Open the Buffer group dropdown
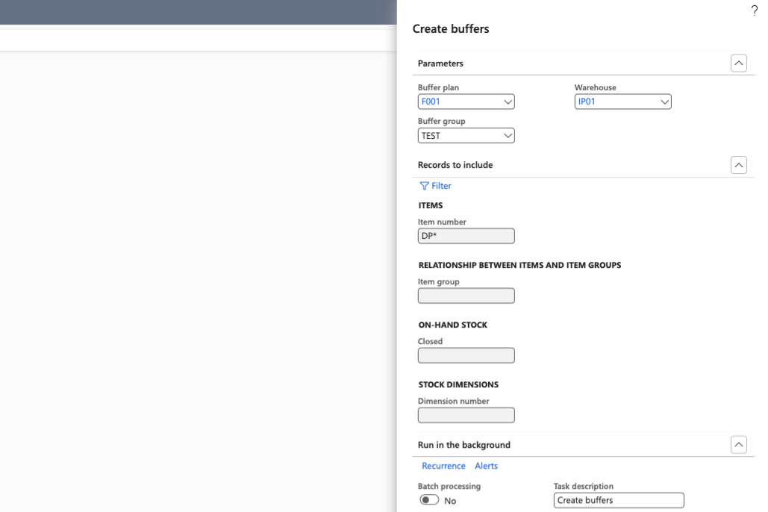 tap(508, 136)
